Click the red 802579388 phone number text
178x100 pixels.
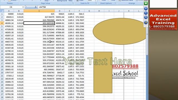pos(125,66)
